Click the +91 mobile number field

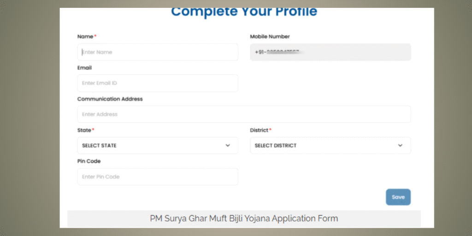(330, 52)
